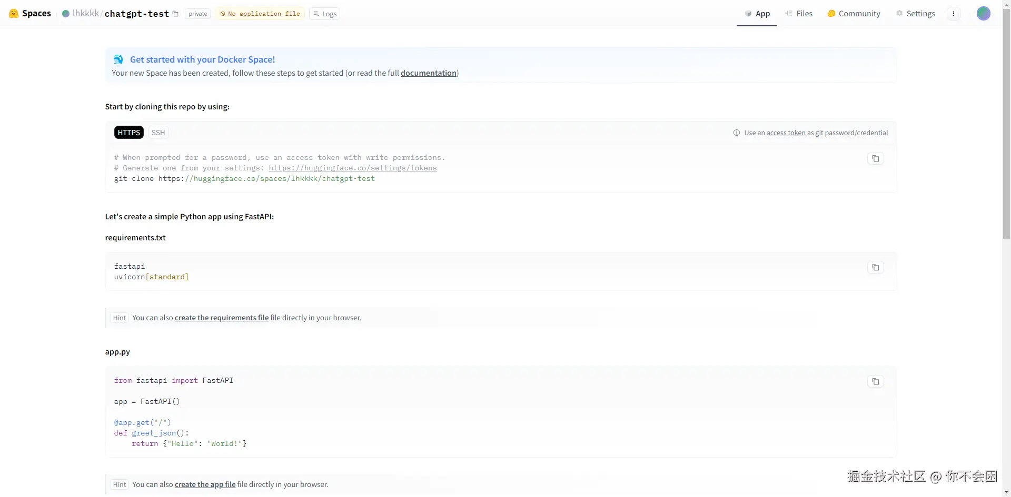The image size is (1011, 497).
Task: Select the SSH clone option
Action: pyautogui.click(x=158, y=133)
